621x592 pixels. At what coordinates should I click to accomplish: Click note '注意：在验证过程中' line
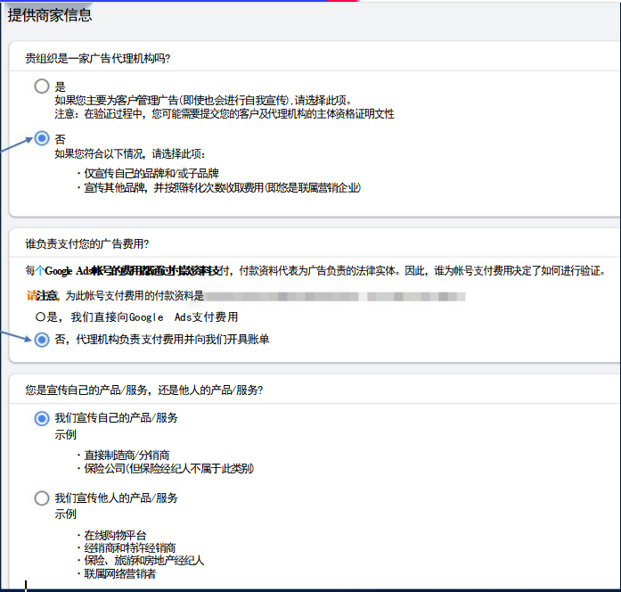click(225, 114)
